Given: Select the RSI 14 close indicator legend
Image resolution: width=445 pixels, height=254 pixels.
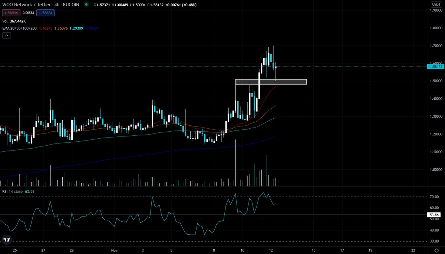Looking at the screenshot, I should (13, 191).
